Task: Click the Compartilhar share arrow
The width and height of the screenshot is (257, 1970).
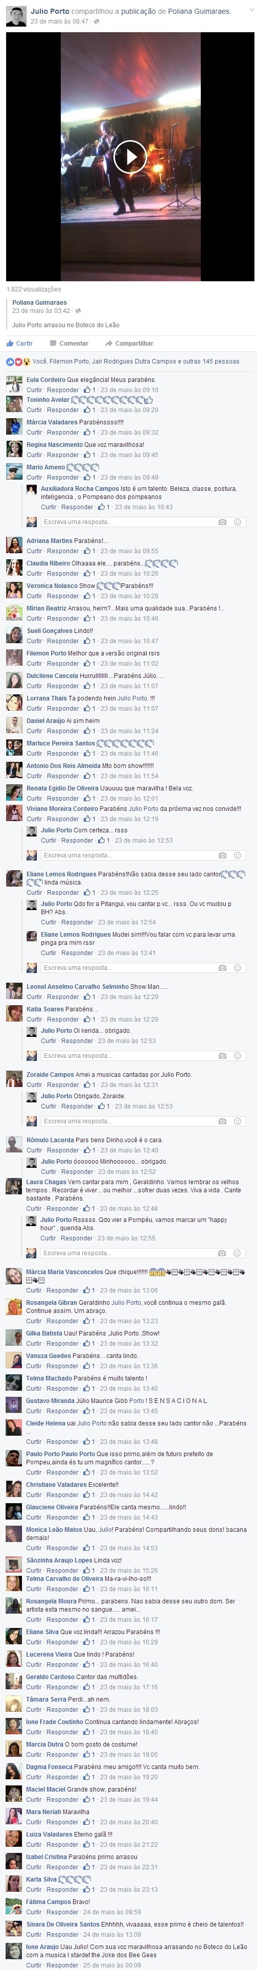Action: 109,344
